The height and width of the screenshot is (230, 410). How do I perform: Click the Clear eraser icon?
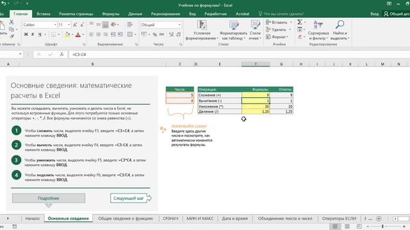point(300,37)
